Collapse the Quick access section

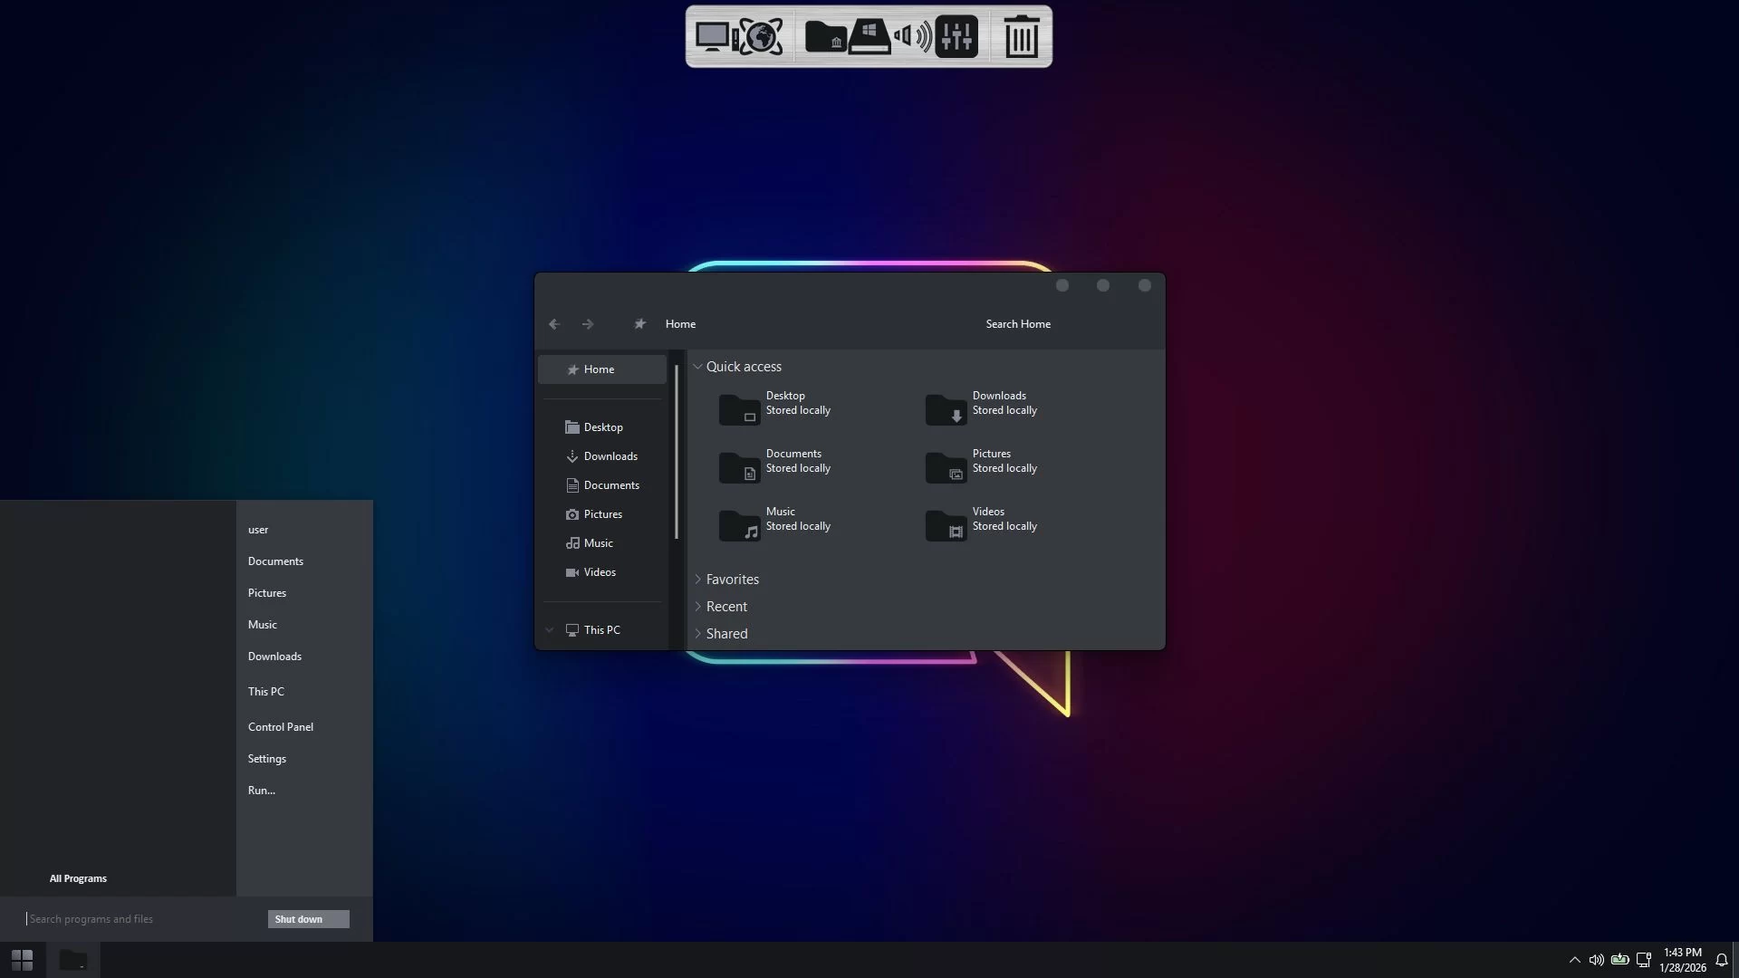698,367
